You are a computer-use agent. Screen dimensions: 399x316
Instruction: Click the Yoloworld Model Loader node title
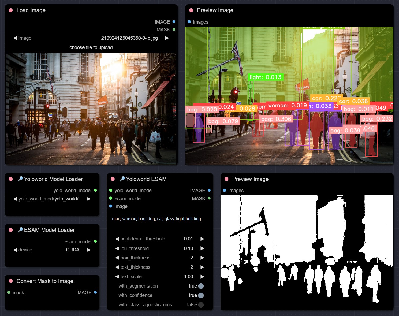[53, 179]
